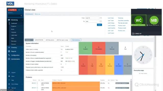Open All dashboards breadcrumb link
Screen dimensions: 163x91
click(29, 14)
